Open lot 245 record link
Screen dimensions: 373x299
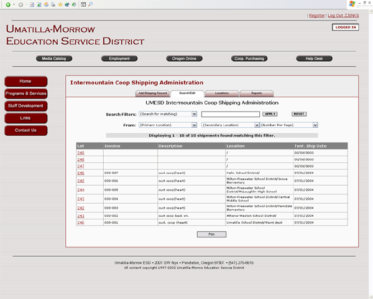(81, 181)
